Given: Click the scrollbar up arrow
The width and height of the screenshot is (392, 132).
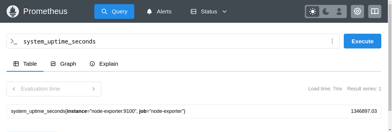Looking at the screenshot, I should point(390,2).
